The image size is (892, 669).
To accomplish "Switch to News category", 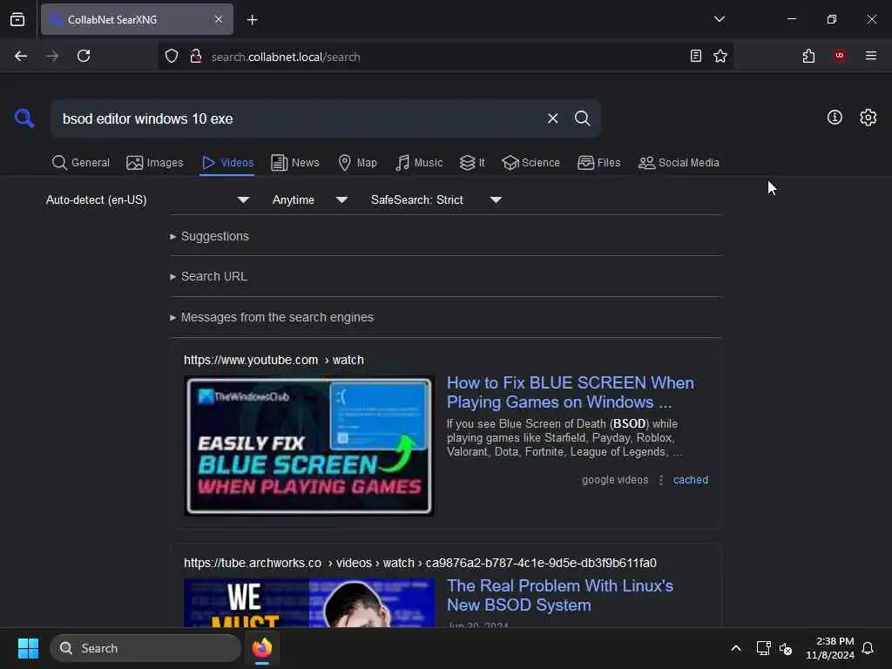I will 295,163.
